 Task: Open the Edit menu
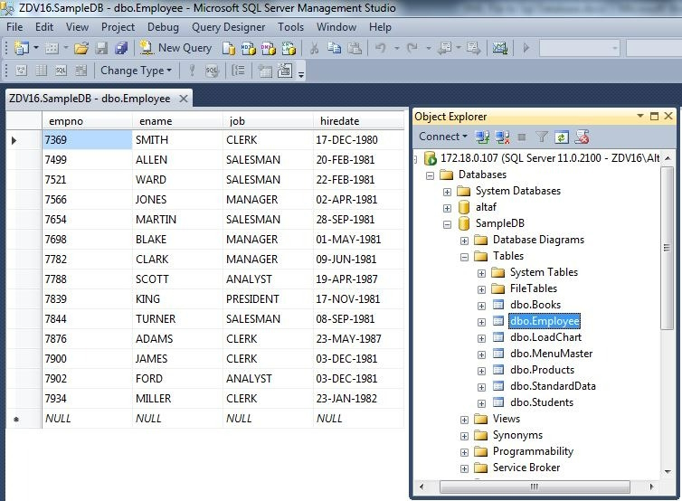tap(44, 27)
